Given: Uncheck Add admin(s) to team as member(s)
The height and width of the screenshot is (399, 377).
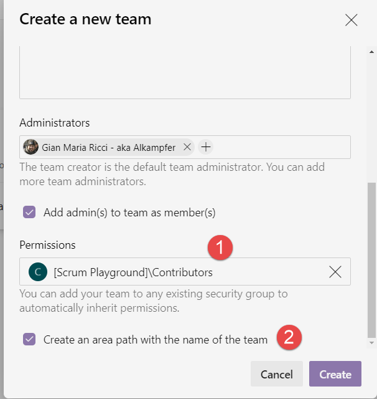Looking at the screenshot, I should (29, 212).
